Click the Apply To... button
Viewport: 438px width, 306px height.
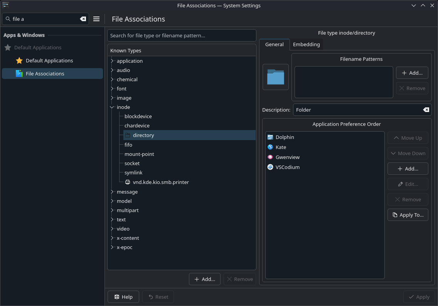click(408, 215)
